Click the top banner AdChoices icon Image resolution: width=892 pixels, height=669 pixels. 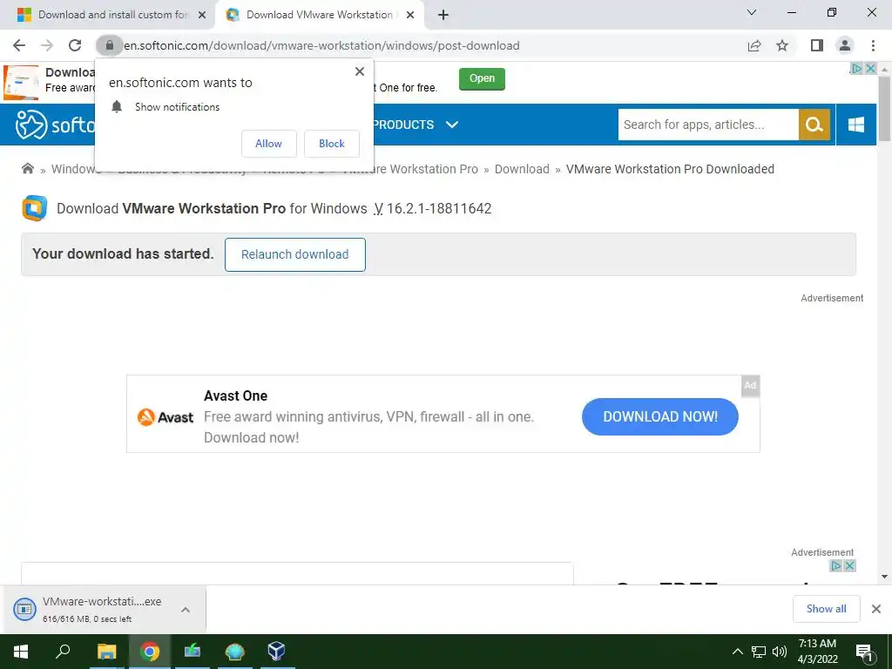coord(856,69)
